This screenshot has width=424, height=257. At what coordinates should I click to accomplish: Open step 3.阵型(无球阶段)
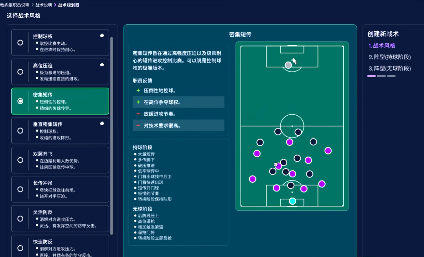pyautogui.click(x=389, y=68)
